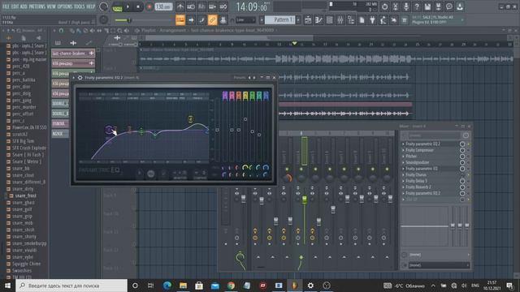Toggle Fruity Compressor slot on/off knob
This screenshot has height=292, width=520.
click(462, 150)
